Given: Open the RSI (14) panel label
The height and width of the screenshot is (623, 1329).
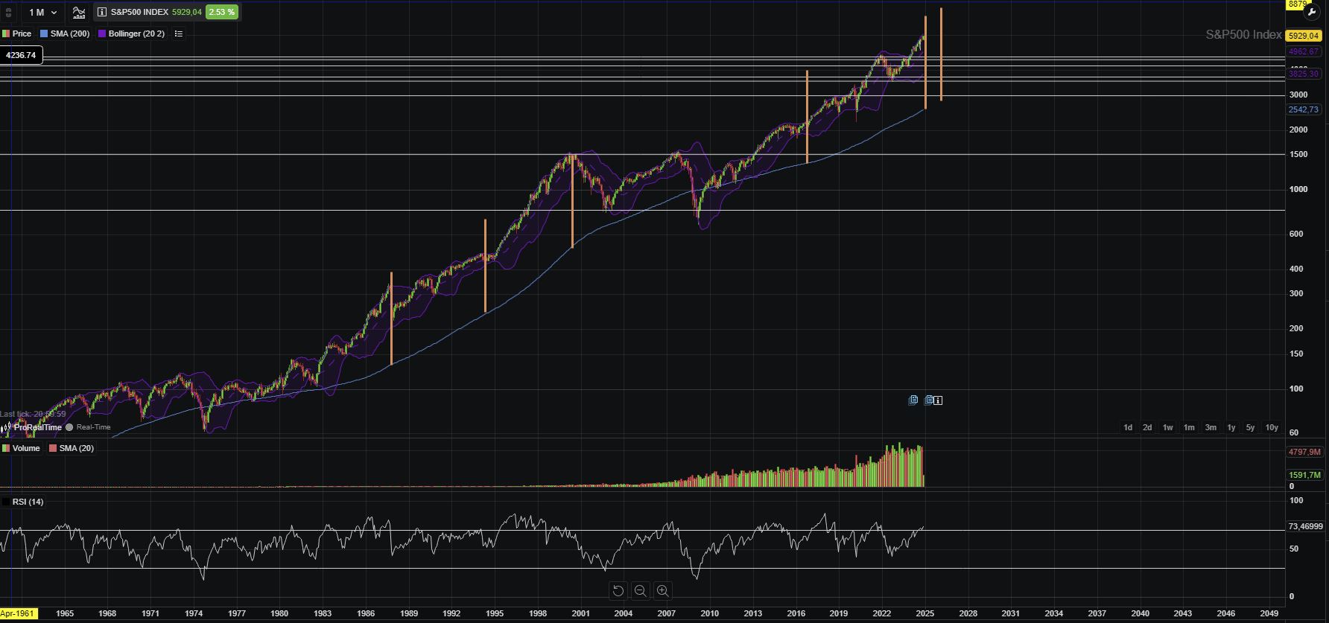Looking at the screenshot, I should 28,502.
